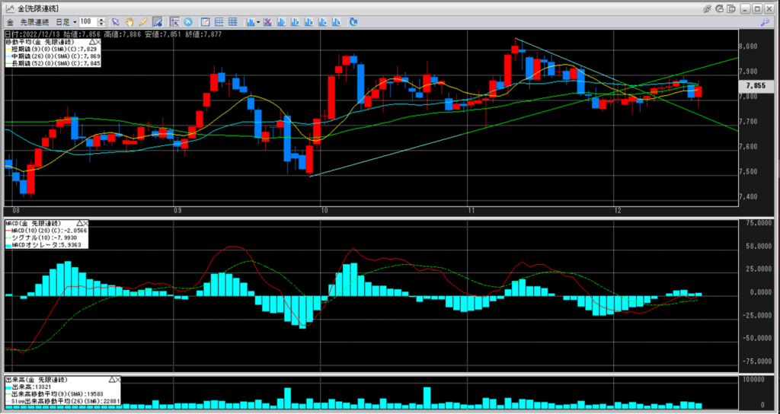This screenshot has height=414, width=780.
Task: Close the MACD legend box
Action: point(85,224)
